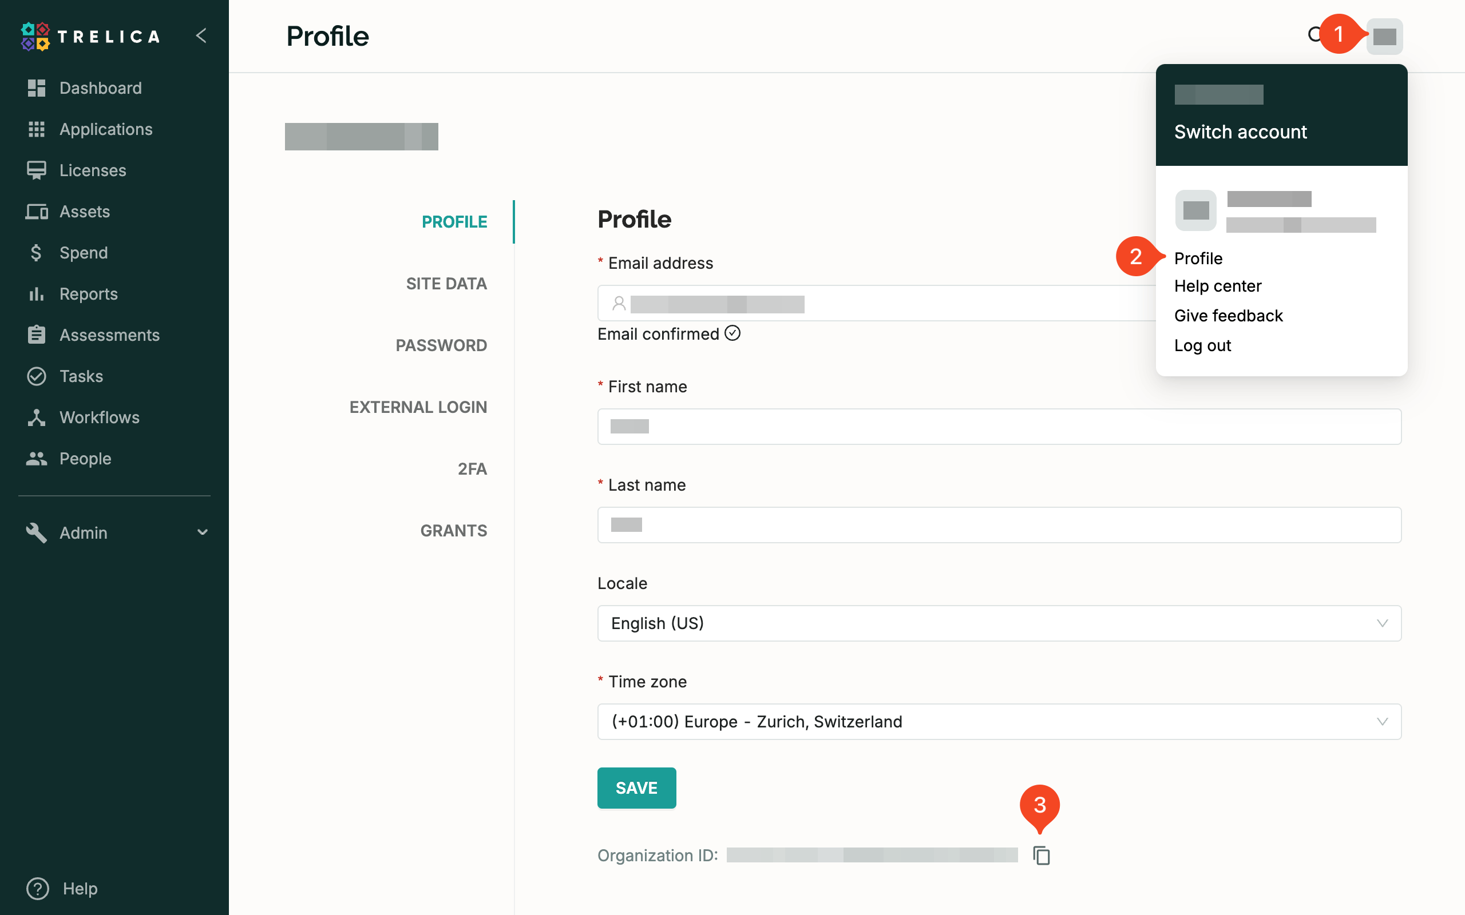Click the Trelica logo
1465x915 pixels.
pos(90,36)
